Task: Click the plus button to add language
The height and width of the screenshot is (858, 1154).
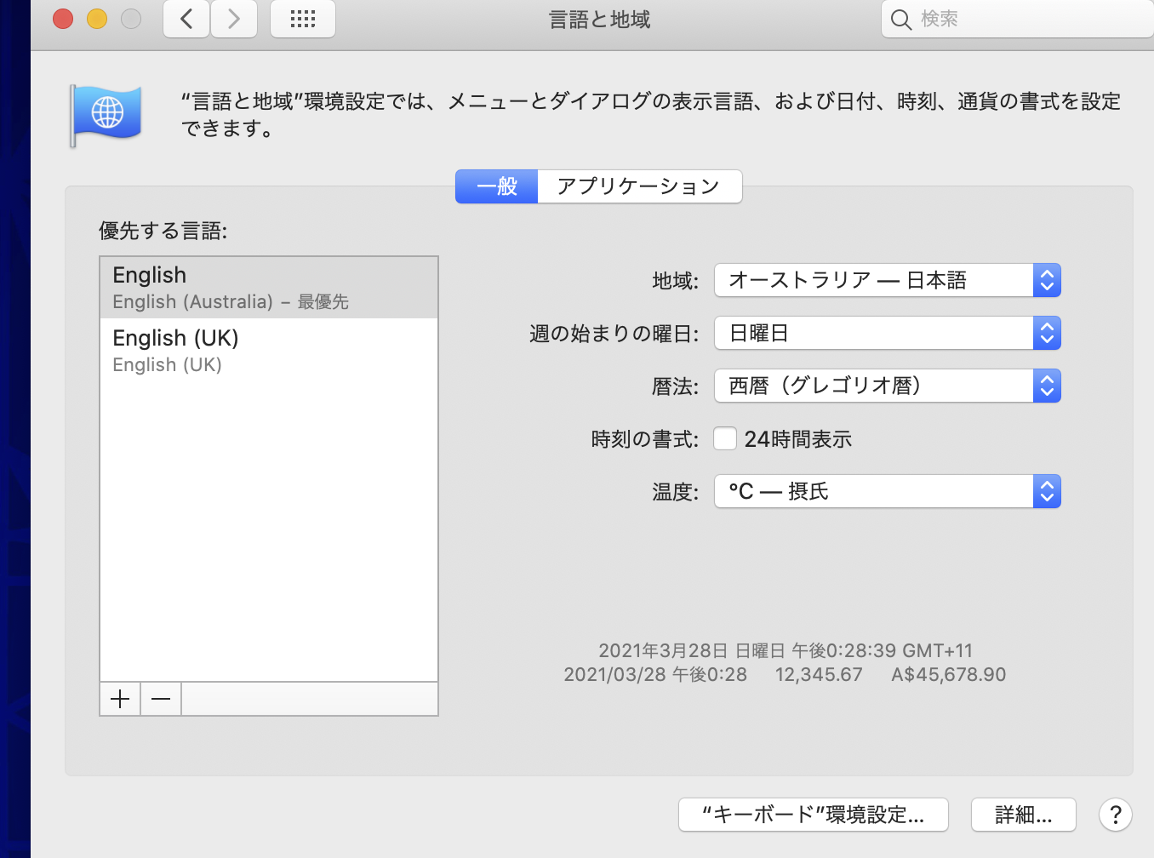Action: coord(120,699)
